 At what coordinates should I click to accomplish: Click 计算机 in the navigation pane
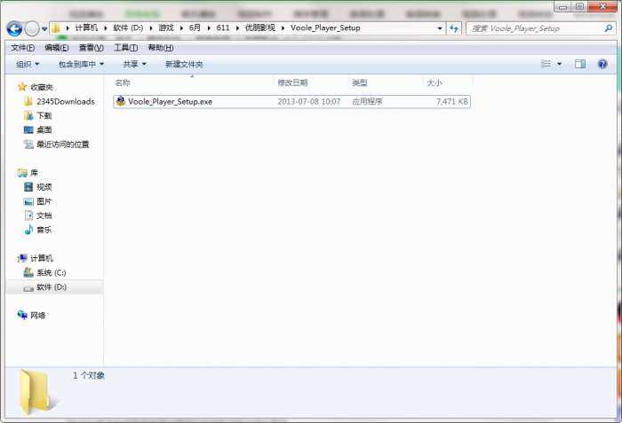click(36, 258)
